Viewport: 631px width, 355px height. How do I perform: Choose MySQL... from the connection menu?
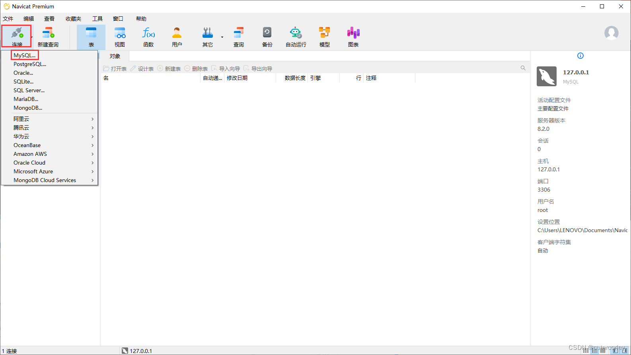point(25,55)
